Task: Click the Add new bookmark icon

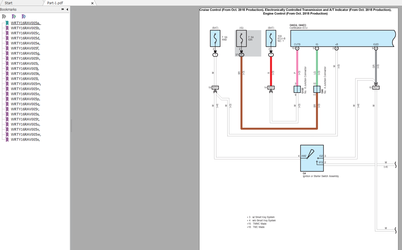Action: 14,17
